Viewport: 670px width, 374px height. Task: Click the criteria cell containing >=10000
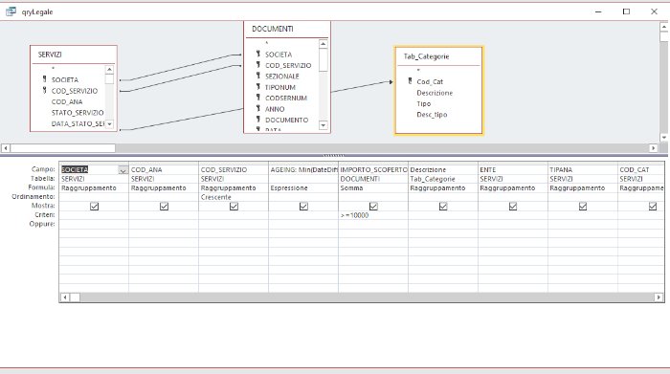click(x=373, y=215)
